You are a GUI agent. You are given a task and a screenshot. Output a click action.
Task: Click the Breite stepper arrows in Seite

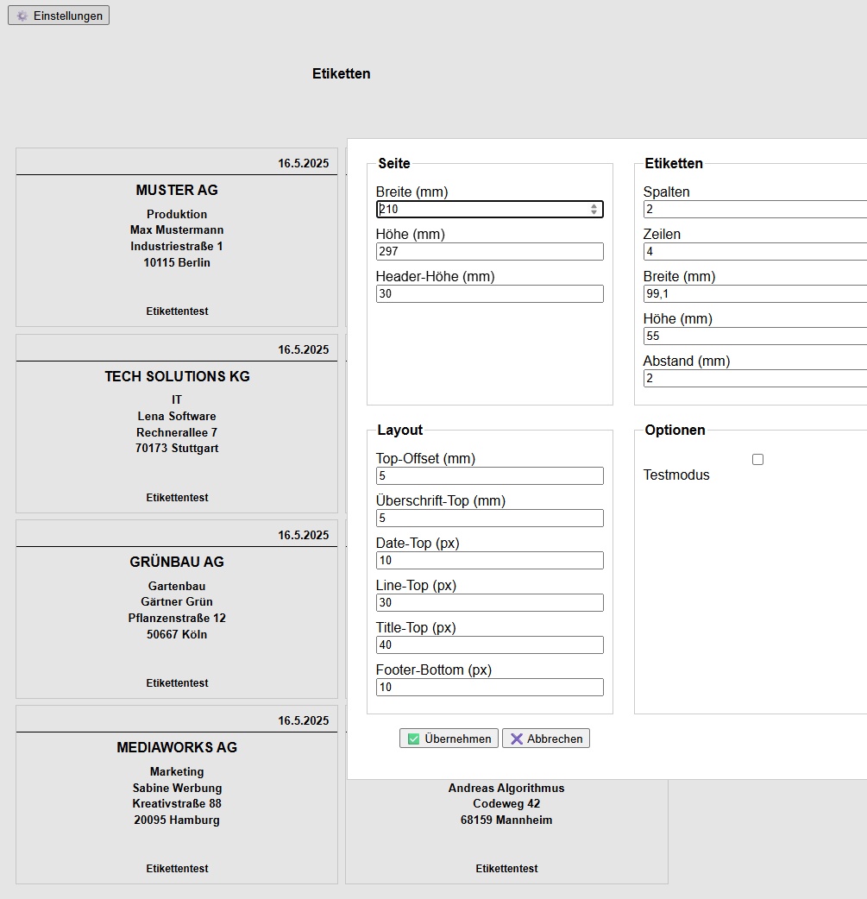[594, 209]
